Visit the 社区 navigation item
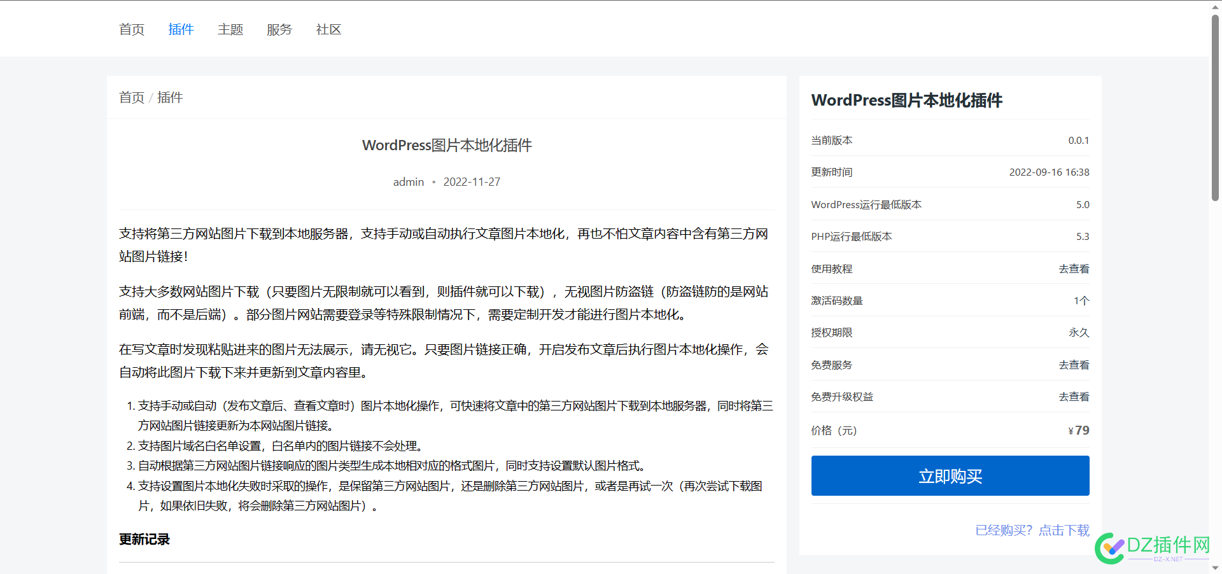Screen dimensions: 1222x574 click(x=329, y=29)
